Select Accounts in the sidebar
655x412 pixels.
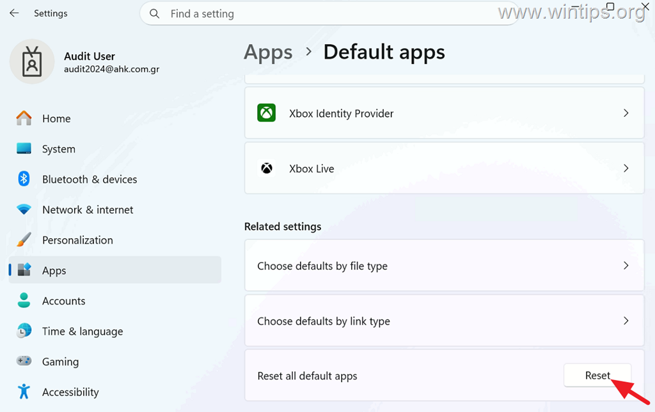[115, 301]
